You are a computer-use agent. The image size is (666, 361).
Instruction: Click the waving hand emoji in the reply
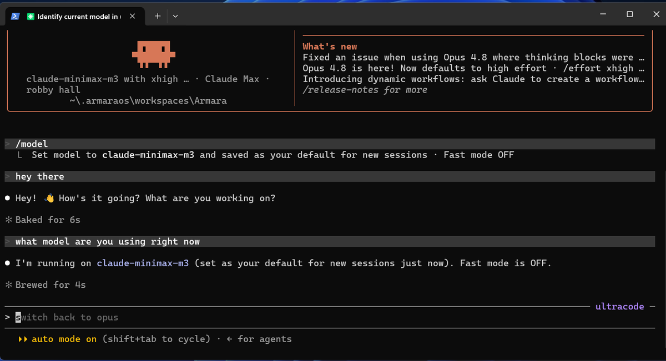49,198
